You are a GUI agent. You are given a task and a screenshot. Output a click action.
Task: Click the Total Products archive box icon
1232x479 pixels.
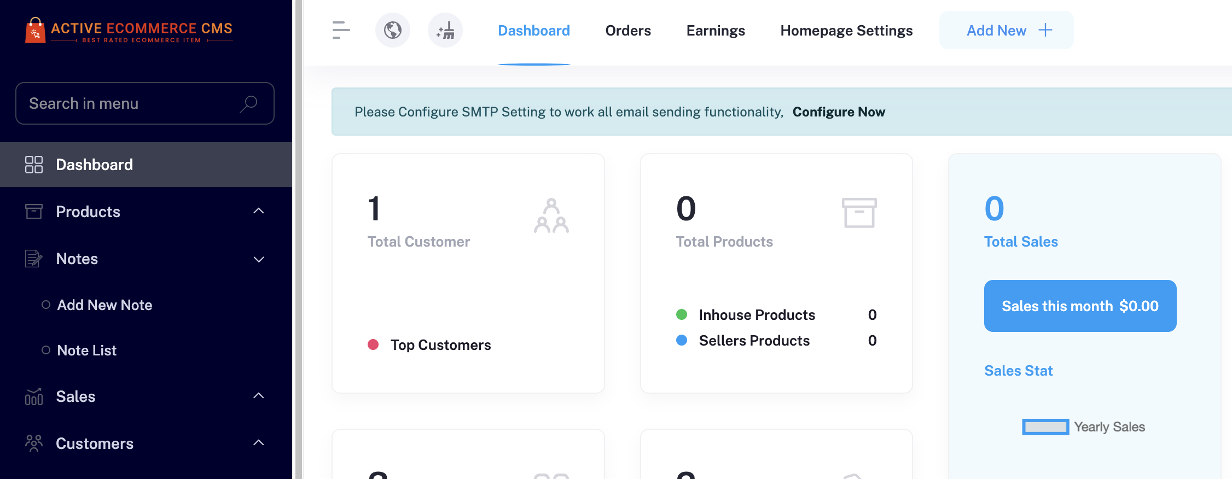tap(859, 213)
